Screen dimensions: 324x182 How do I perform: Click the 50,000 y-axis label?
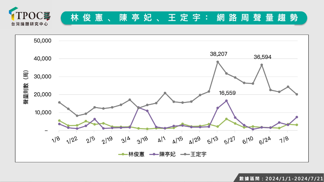point(43,41)
